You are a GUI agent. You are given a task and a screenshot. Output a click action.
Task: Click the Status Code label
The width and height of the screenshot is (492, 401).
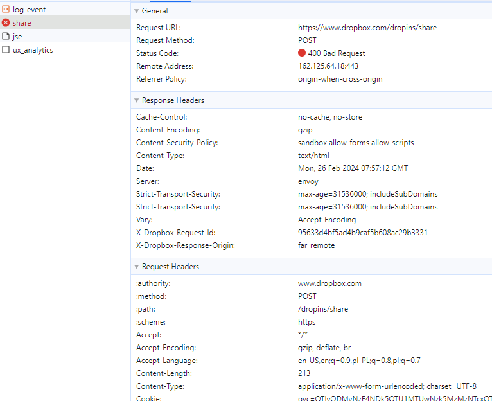(x=157, y=53)
